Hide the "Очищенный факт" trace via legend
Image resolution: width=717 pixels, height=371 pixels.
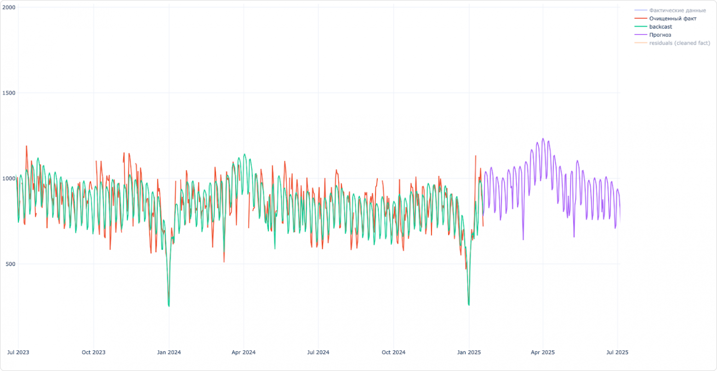(672, 19)
